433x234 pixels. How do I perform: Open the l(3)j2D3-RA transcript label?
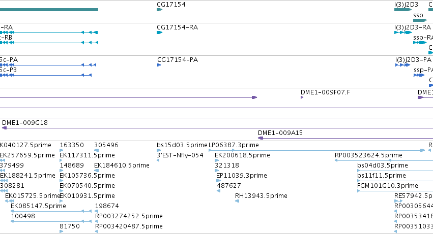pyautogui.click(x=413, y=27)
